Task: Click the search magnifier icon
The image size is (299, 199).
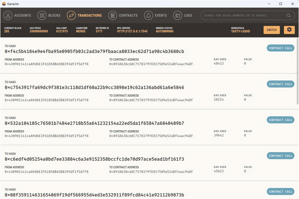Action: (x=289, y=15)
